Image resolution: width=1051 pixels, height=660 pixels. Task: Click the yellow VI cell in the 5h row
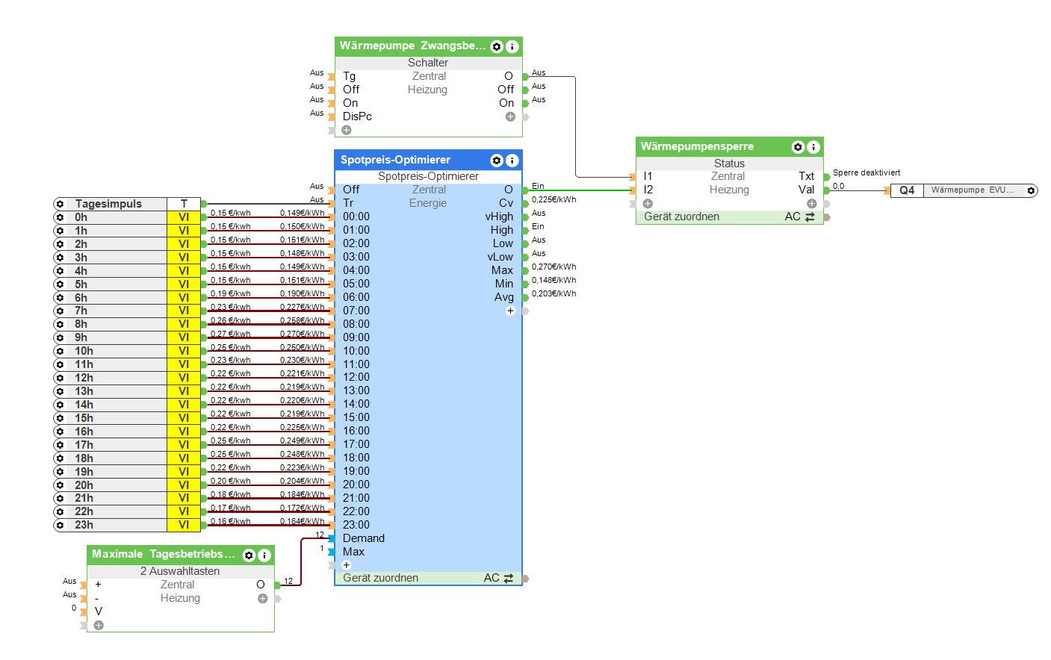pyautogui.click(x=184, y=284)
